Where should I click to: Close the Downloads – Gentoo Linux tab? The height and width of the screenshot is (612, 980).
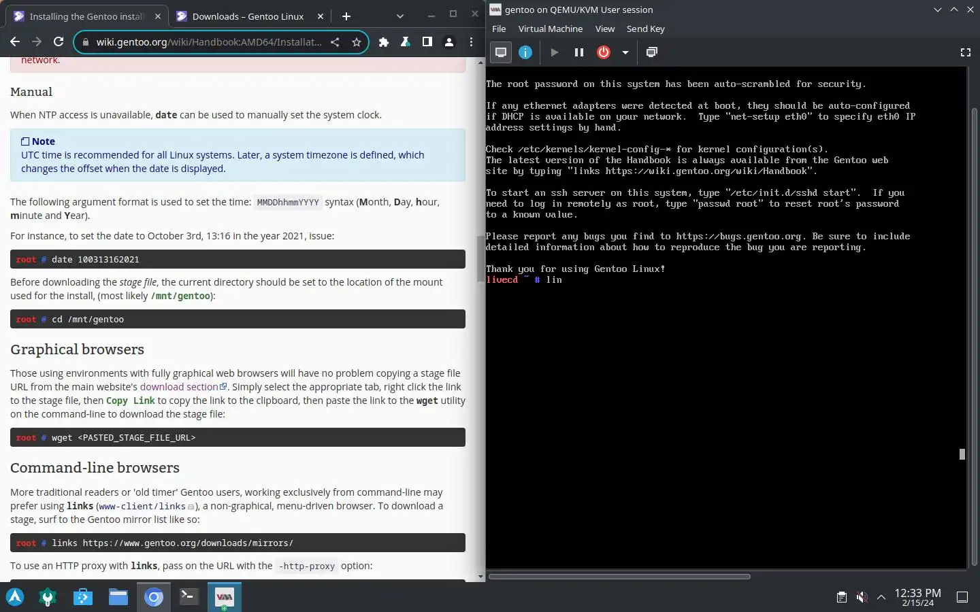pyautogui.click(x=321, y=16)
